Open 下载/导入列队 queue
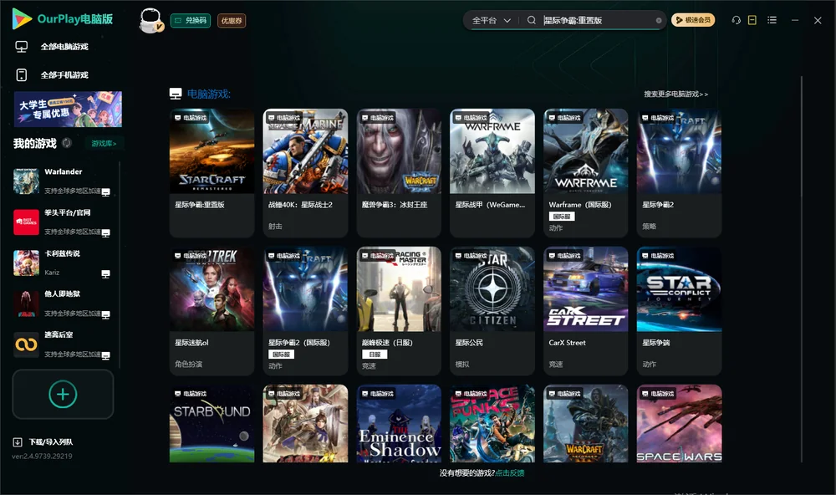The height and width of the screenshot is (495, 836). [51, 441]
